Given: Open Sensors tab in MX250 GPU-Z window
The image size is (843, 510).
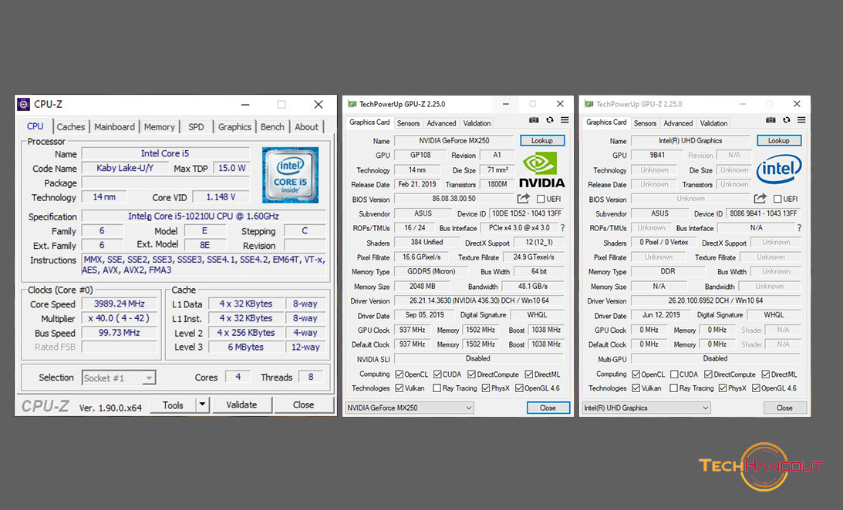Looking at the screenshot, I should coord(408,123).
